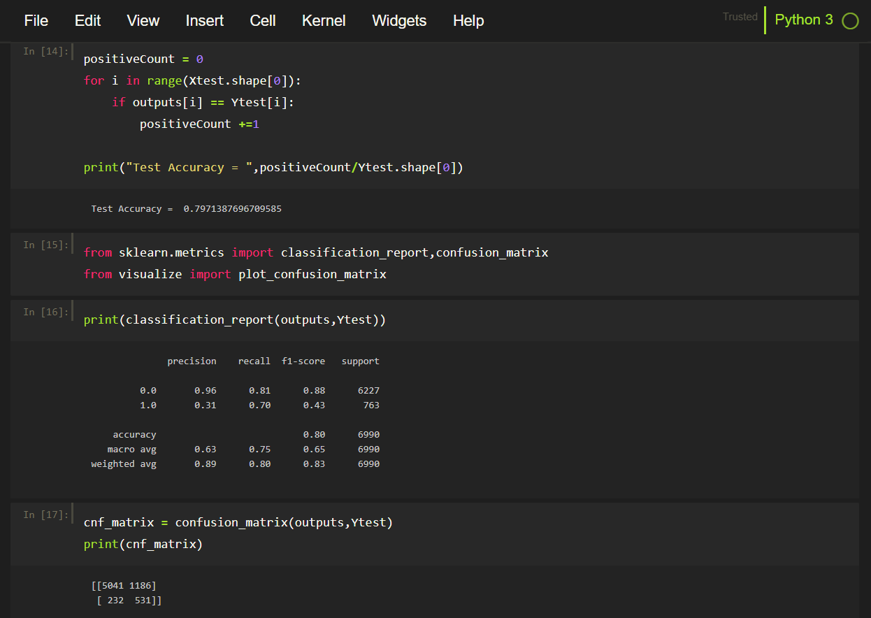Click recall value 0.81
This screenshot has height=618, width=871.
click(260, 390)
